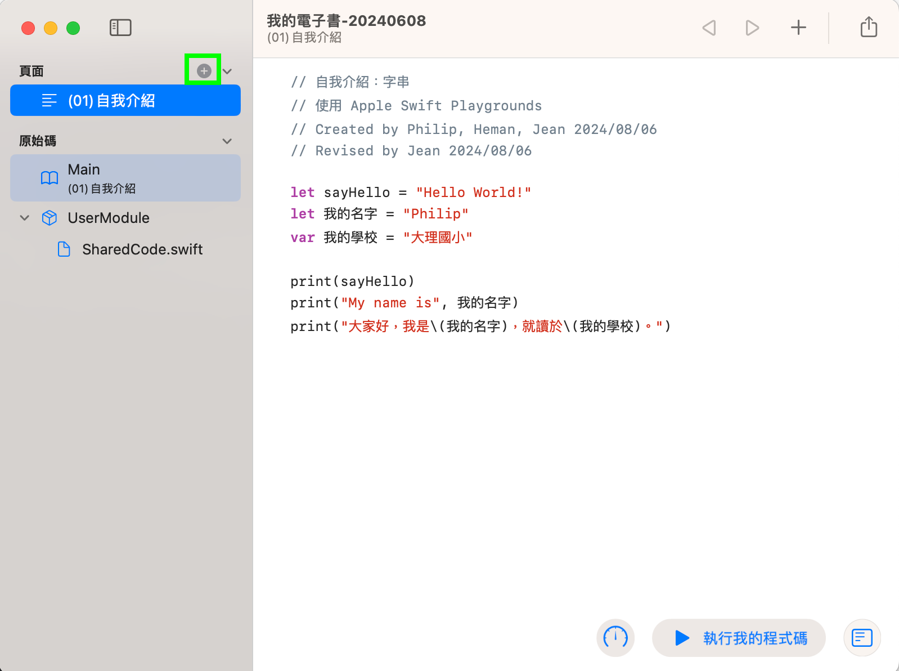Open the execution speed gauge options
Viewport: 899px width, 671px height.
point(615,638)
